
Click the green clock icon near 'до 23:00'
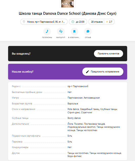[x=73, y=22]
